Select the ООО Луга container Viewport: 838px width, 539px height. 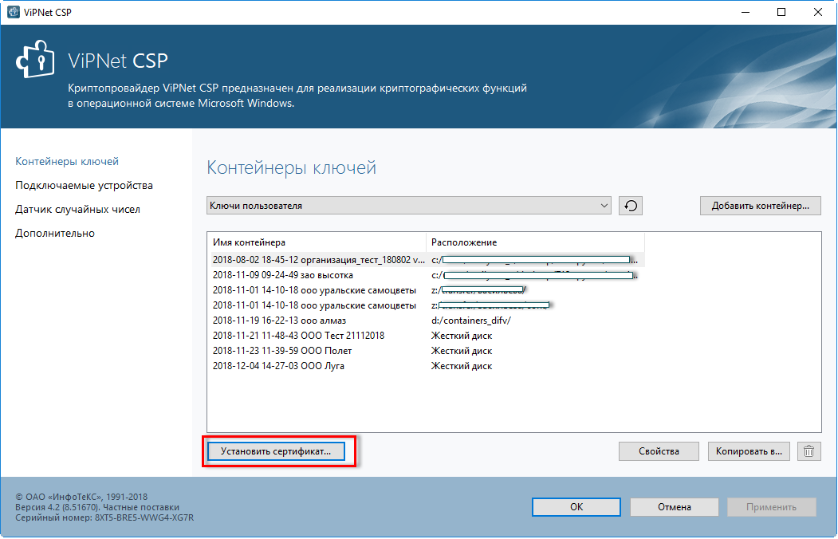click(x=427, y=366)
